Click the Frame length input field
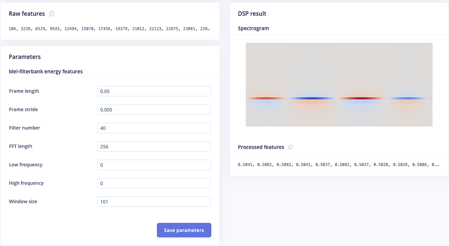Image resolution: width=449 pixels, height=246 pixels. (x=154, y=91)
